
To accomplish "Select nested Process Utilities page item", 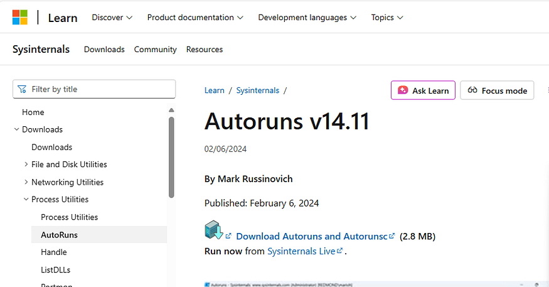I will (x=69, y=217).
